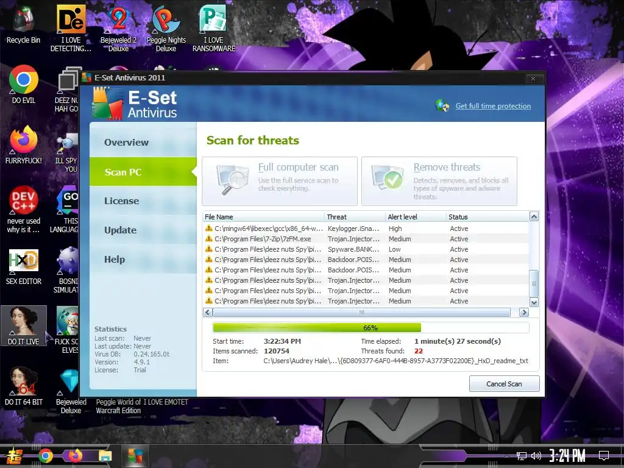Open network status in system tray
Screen dimensions: 624x468
[x=522, y=456]
